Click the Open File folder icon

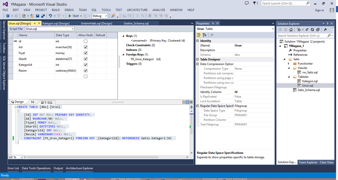point(32,16)
